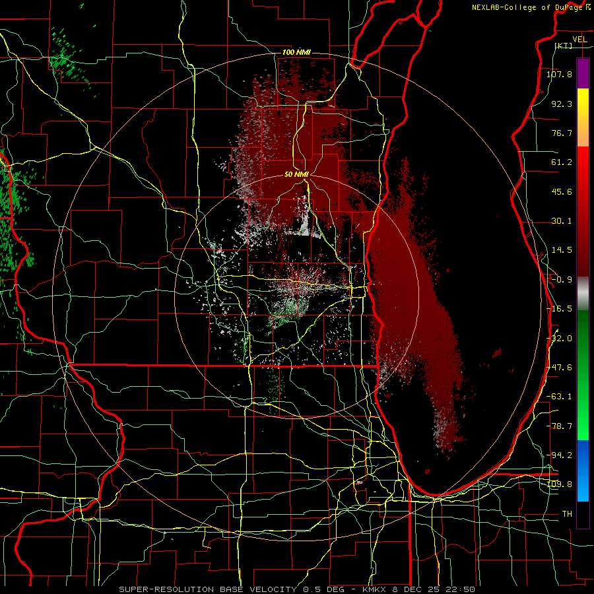Image resolution: width=594 pixels, height=594 pixels.
Task: Click the -0.9 velocity scale value
Action: tap(562, 280)
